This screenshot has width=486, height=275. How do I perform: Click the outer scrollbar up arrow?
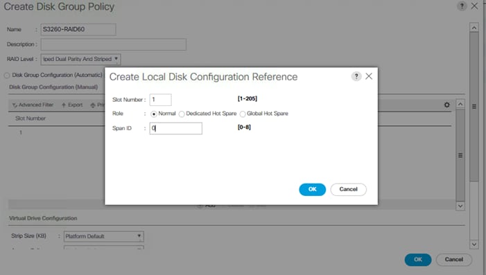474,28
